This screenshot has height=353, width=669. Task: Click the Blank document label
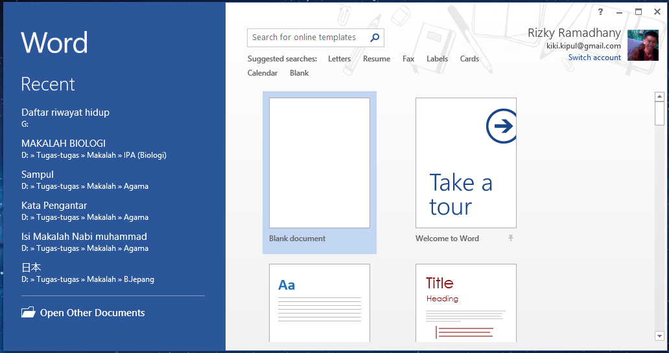[297, 239]
